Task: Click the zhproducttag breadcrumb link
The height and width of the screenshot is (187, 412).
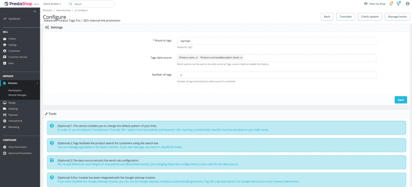Action: [63, 10]
